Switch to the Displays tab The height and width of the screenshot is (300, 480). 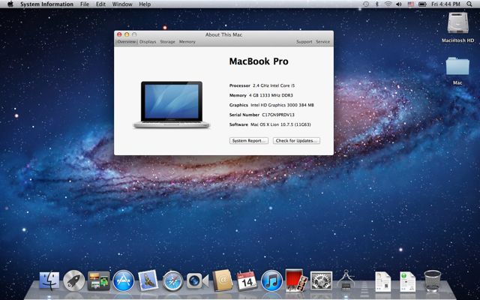148,42
